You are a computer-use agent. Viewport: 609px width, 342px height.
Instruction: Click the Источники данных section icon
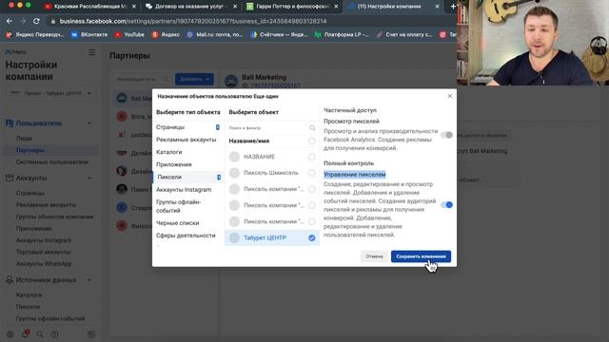coord(10,279)
